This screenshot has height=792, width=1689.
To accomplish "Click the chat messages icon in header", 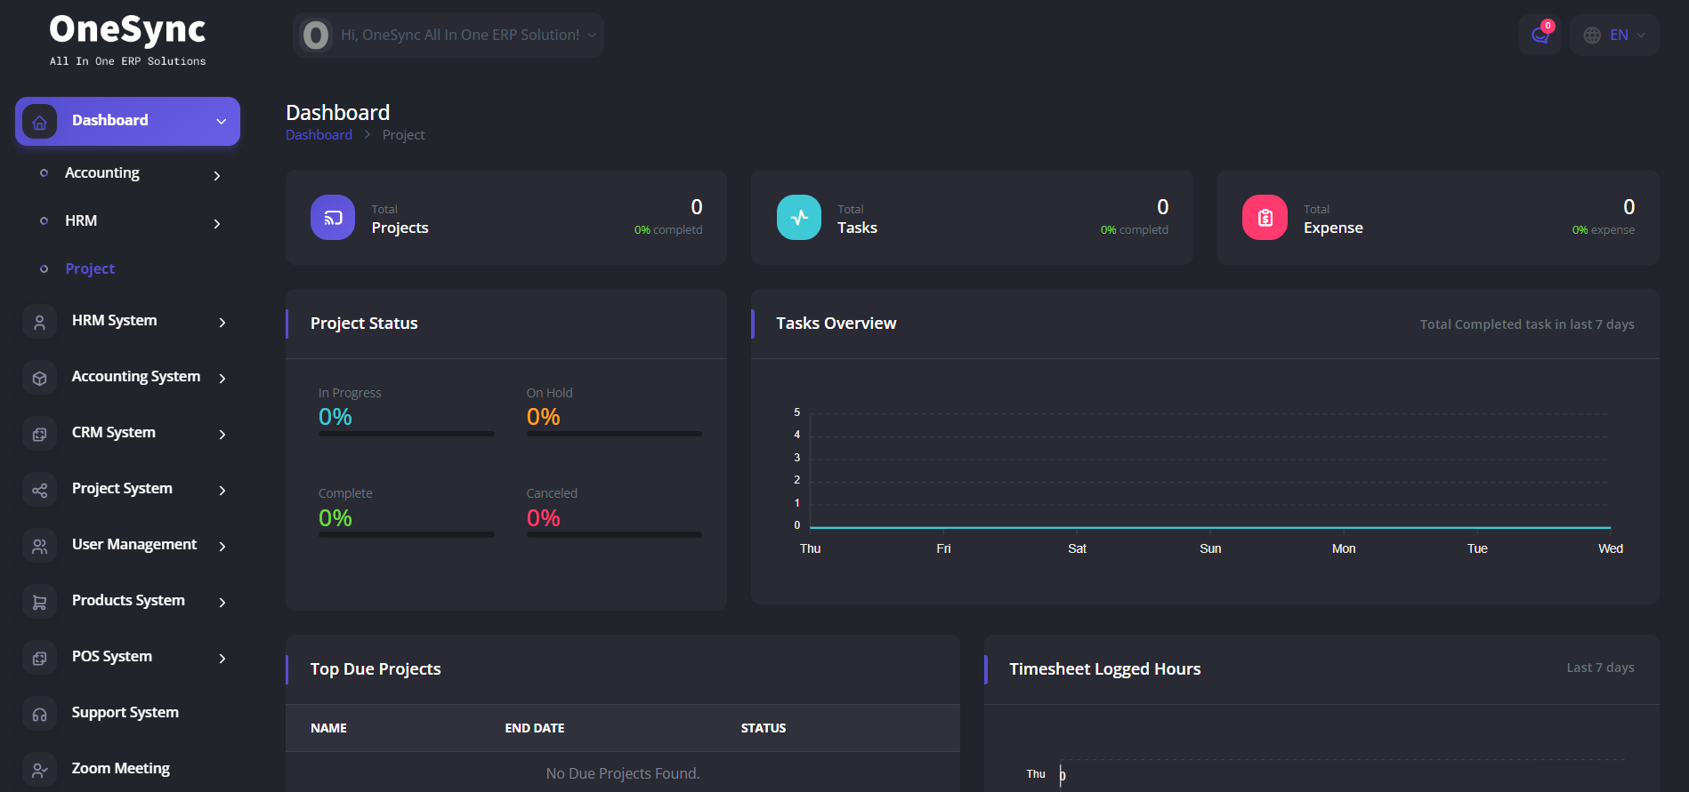I will click(1539, 36).
